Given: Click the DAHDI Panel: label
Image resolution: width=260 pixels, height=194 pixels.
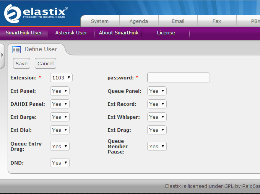Looking at the screenshot, I should [28, 104].
